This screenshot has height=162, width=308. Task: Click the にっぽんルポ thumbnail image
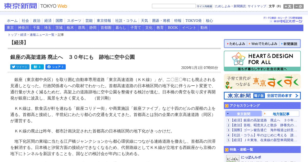233,159
